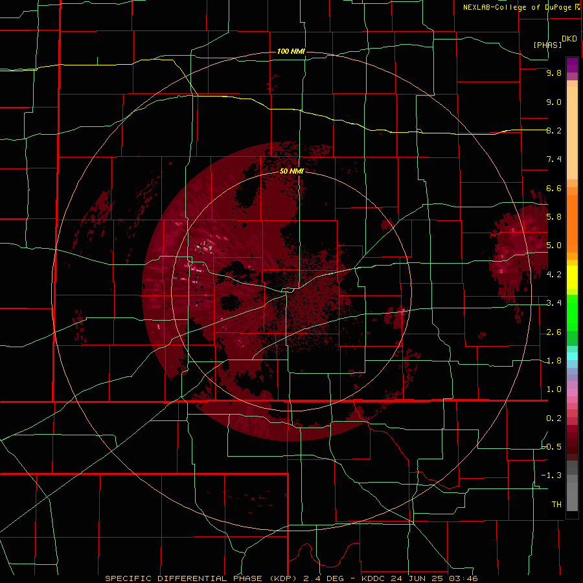This screenshot has height=583, width=583.
Task: Click the KDDC station identifier
Action: coord(373,578)
